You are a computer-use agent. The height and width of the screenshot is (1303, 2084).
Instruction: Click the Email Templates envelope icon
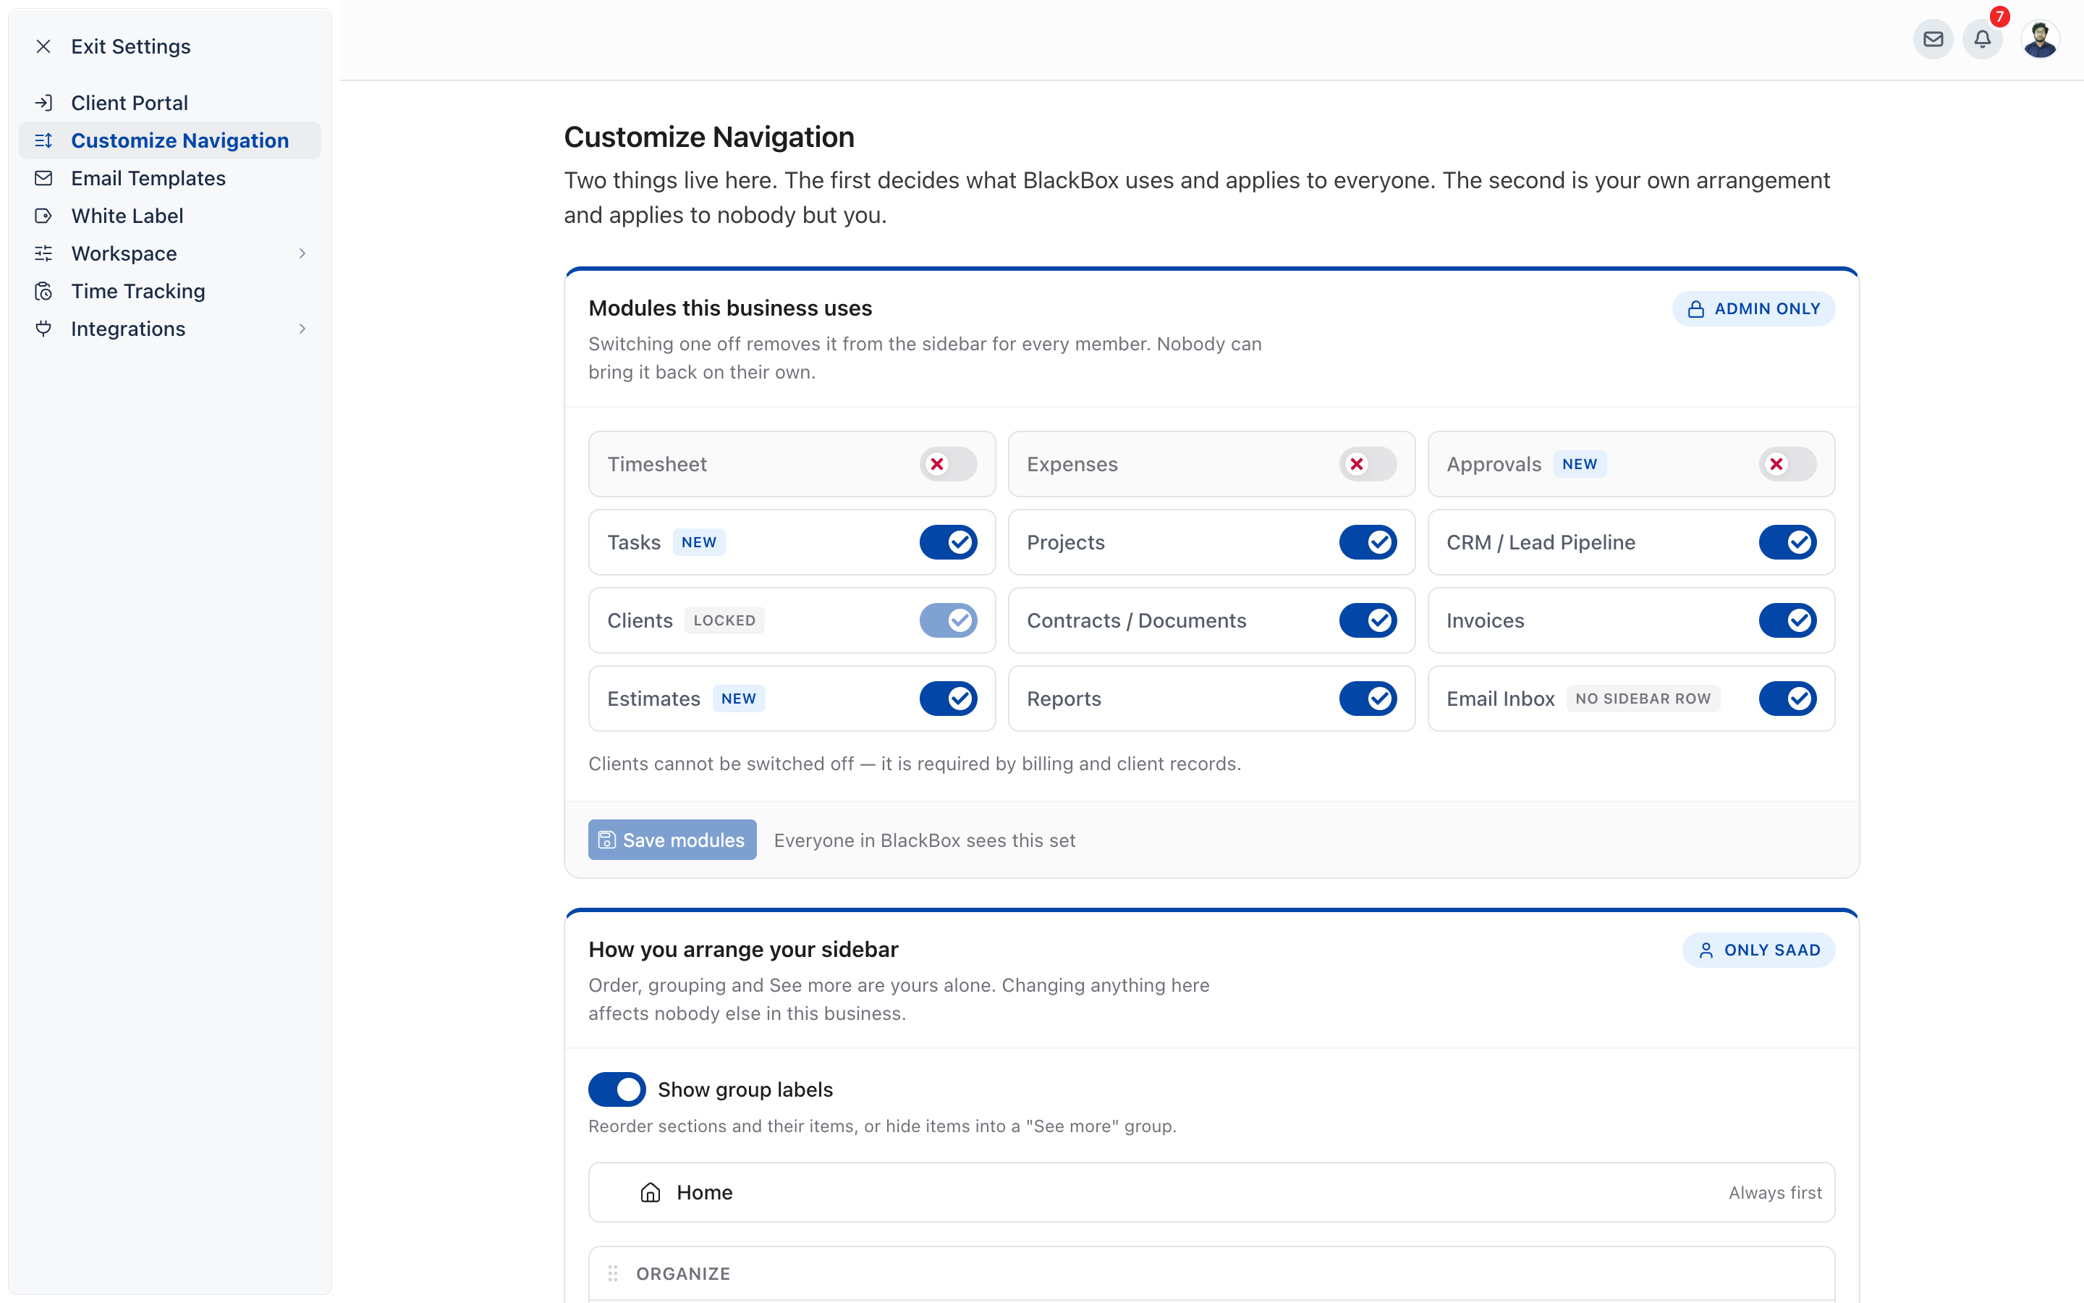[x=43, y=178]
